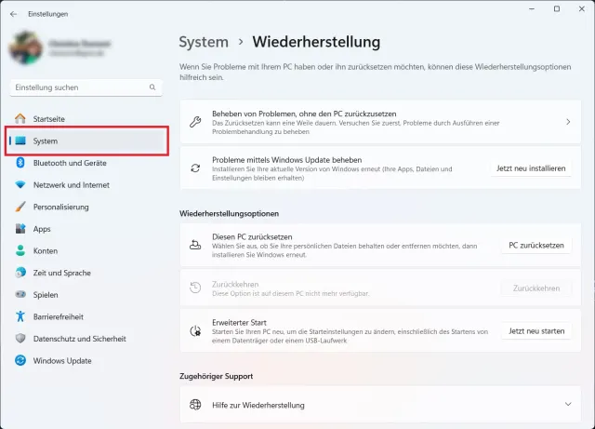This screenshot has width=595, height=429.
Task: Click System breadcrumb link in header
Action: click(x=204, y=42)
